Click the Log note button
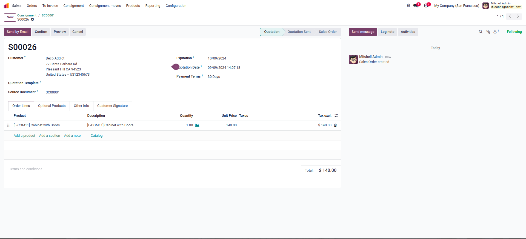Image resolution: width=526 pixels, height=239 pixels. tap(387, 32)
